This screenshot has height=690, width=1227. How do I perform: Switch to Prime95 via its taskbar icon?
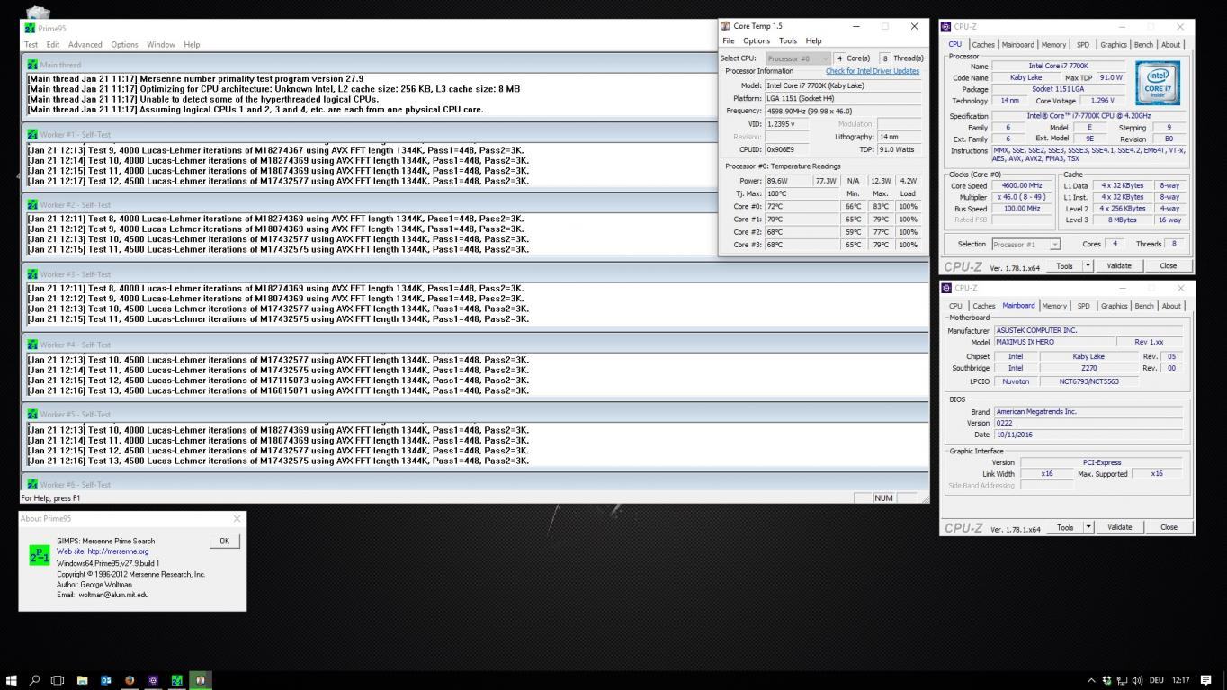(177, 680)
